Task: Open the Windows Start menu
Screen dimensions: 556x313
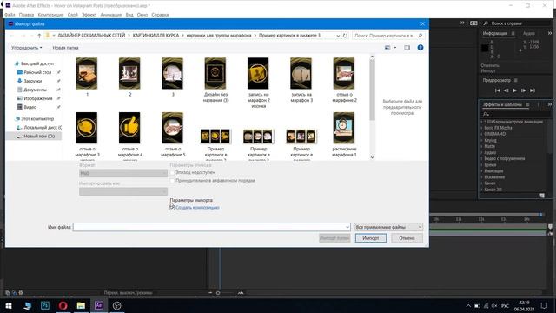Action: 9,305
